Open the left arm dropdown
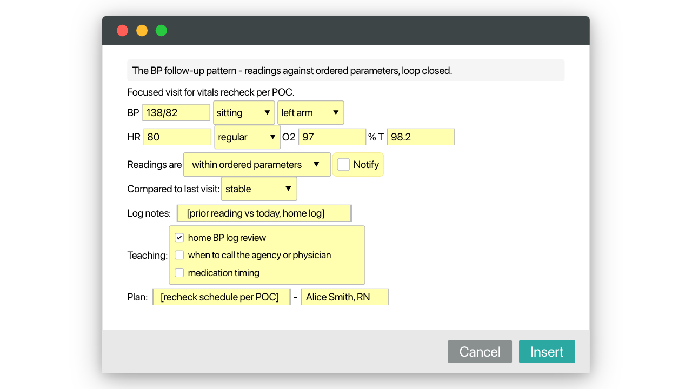This screenshot has width=692, height=389. tap(310, 113)
